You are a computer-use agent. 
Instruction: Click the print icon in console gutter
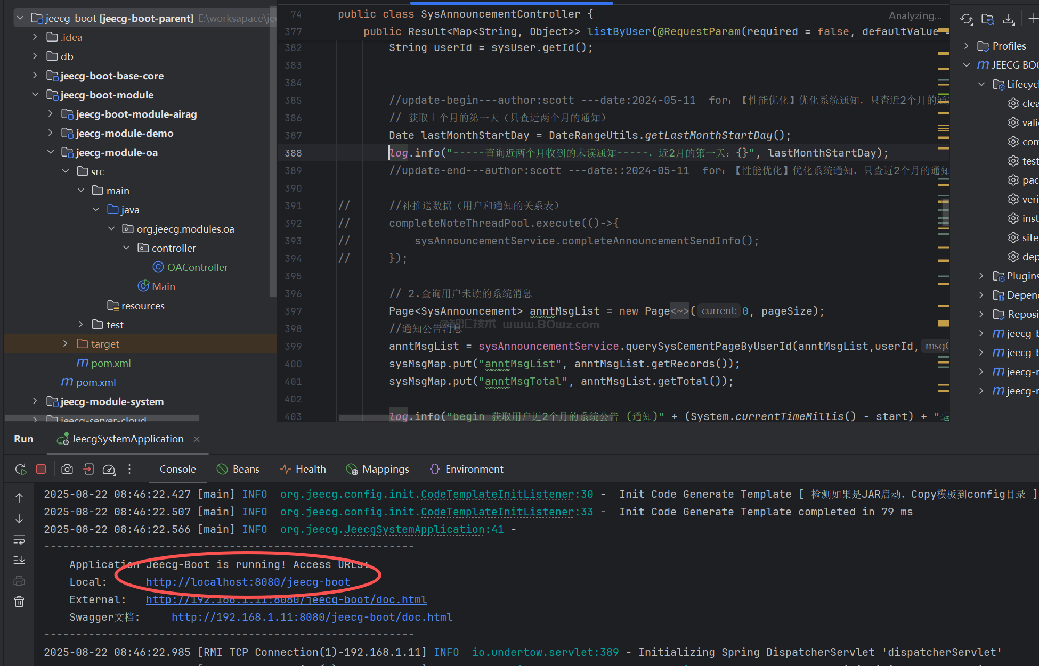click(19, 581)
